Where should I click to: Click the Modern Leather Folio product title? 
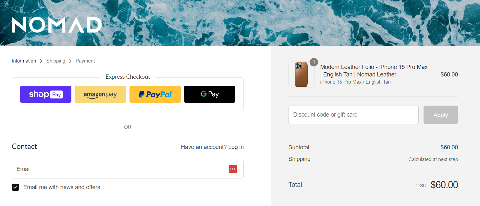(x=374, y=71)
